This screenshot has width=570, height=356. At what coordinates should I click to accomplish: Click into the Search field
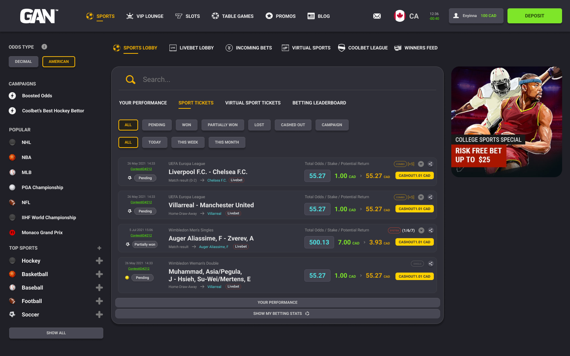(x=277, y=80)
